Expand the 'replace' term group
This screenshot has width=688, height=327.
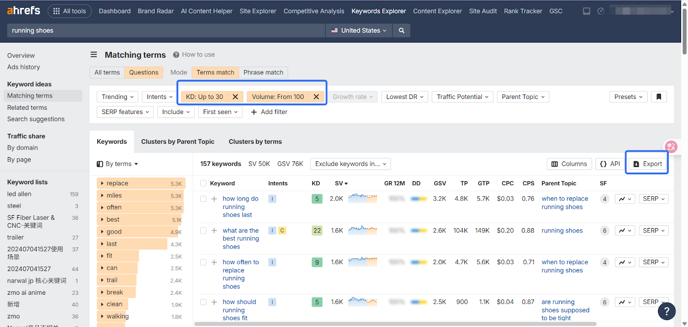click(102, 183)
